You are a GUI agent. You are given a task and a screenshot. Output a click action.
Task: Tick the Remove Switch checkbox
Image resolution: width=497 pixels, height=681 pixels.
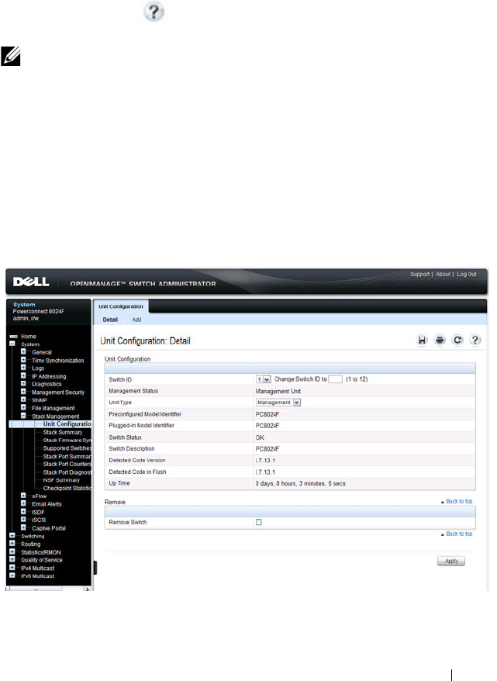click(x=259, y=522)
